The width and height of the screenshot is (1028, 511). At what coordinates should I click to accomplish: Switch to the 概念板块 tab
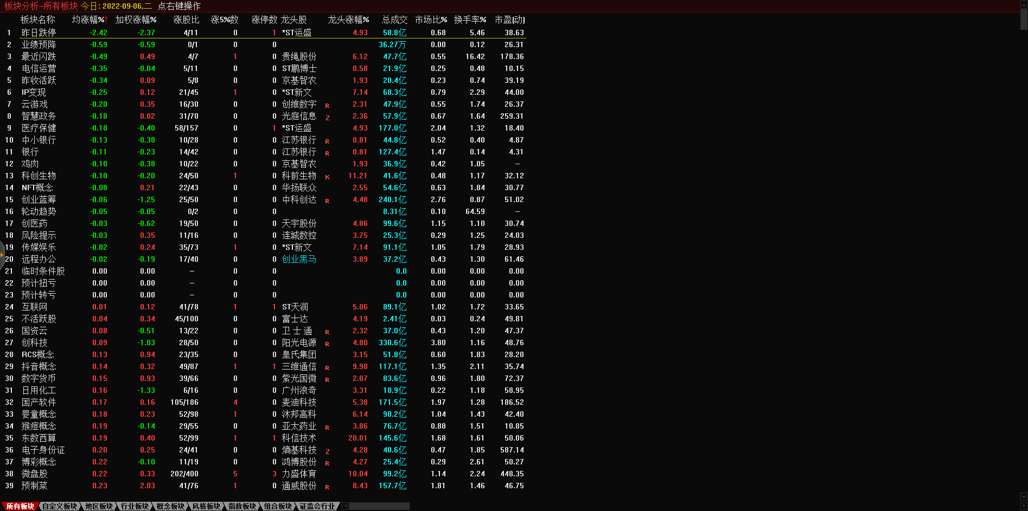pyautogui.click(x=170, y=506)
